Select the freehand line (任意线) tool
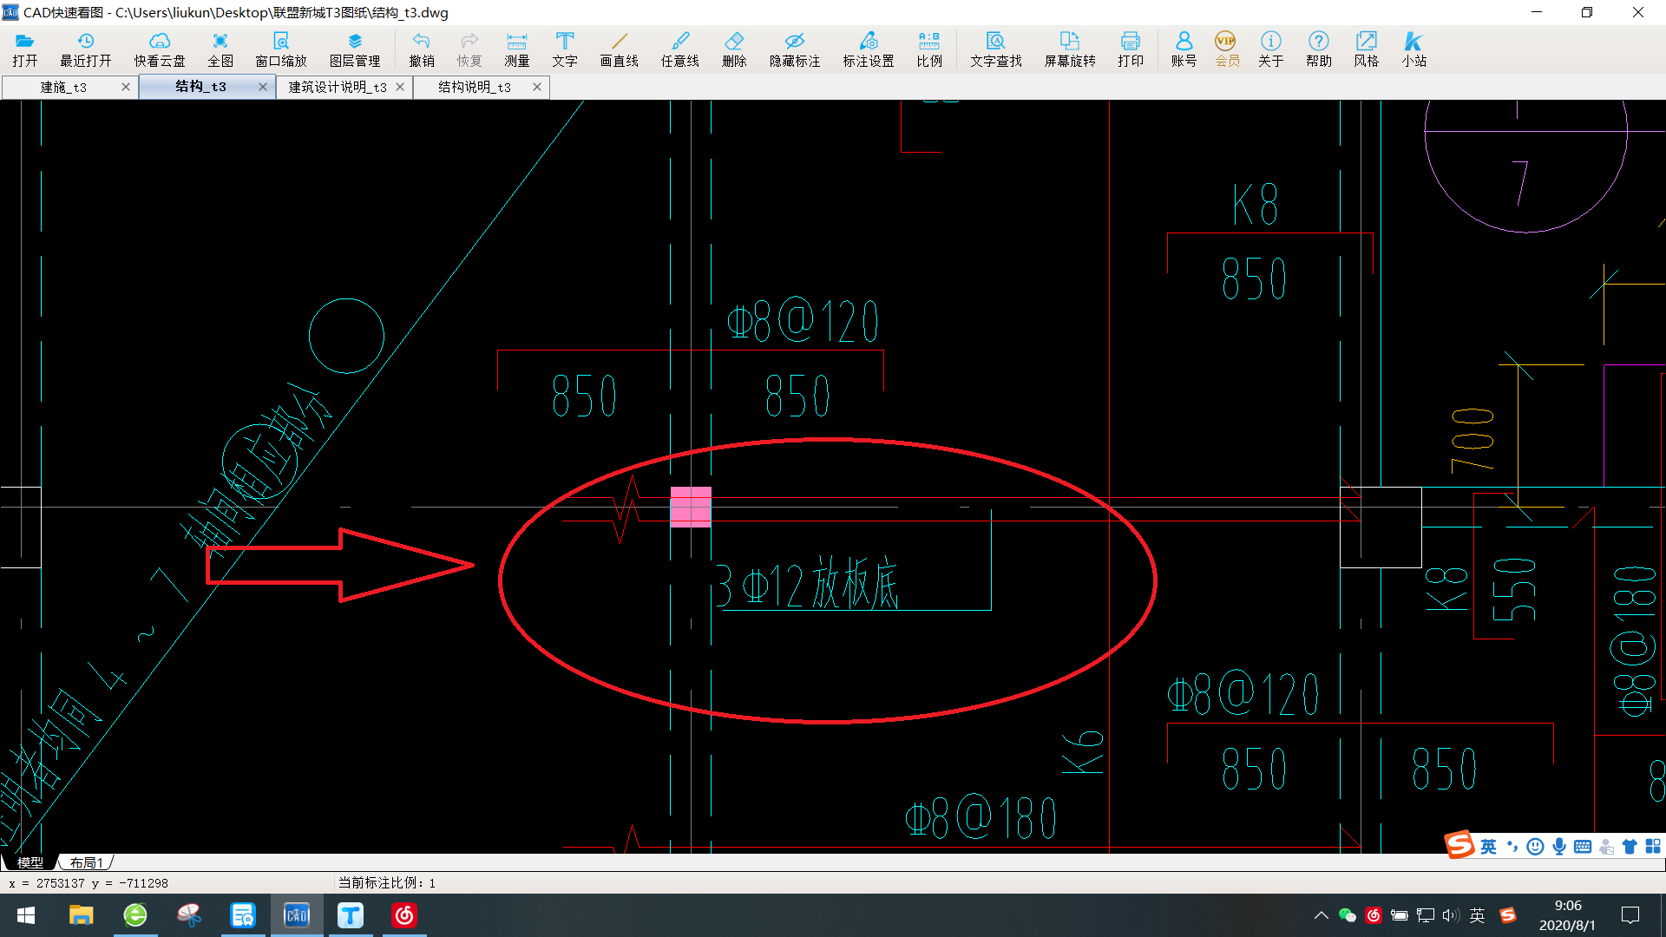The height and width of the screenshot is (937, 1666). coord(679,49)
